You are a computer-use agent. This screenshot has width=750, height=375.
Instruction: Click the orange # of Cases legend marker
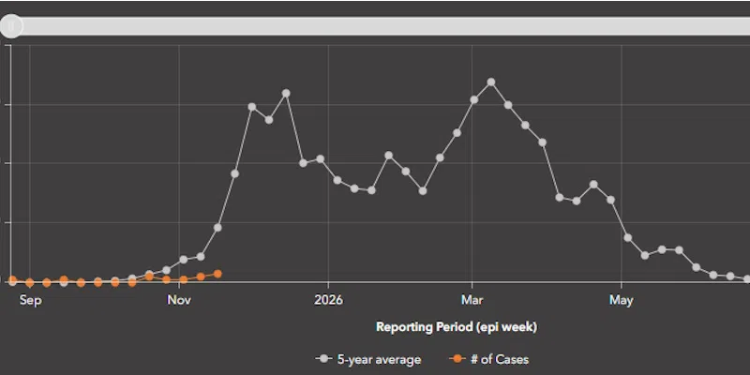(456, 359)
